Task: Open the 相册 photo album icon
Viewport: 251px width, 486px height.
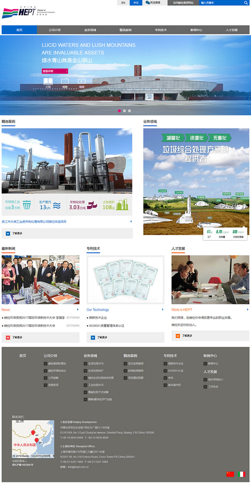Action: [65, 81]
